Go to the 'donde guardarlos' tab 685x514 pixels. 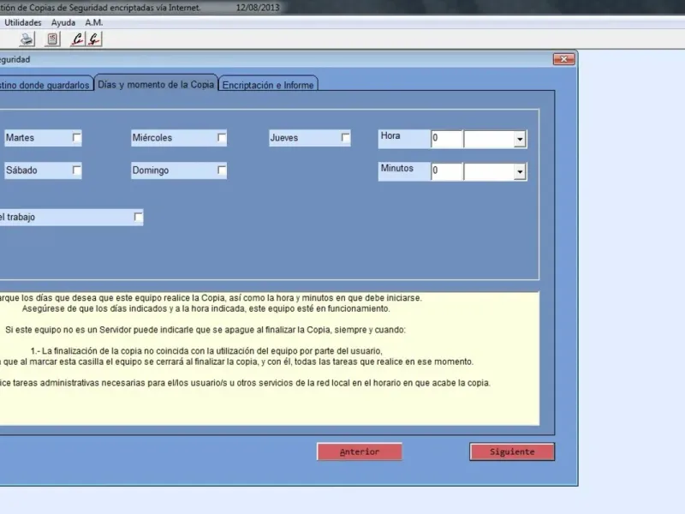(x=45, y=85)
